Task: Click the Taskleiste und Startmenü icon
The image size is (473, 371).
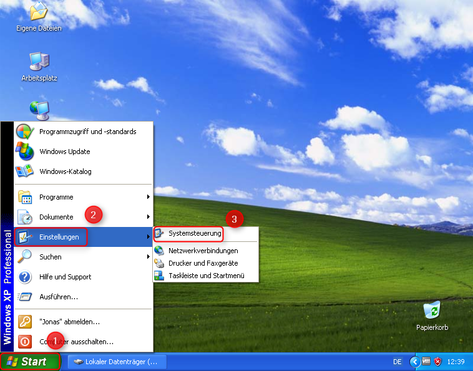Action: click(159, 276)
